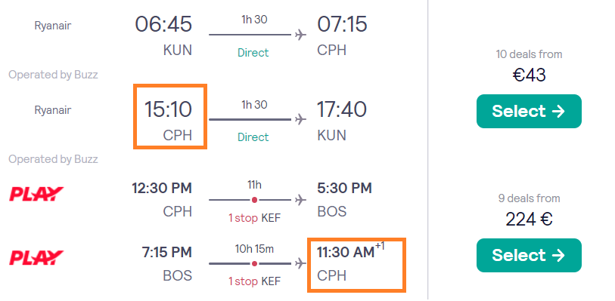Click the Direct label on 15:10 flight
The width and height of the screenshot is (615, 301).
tap(253, 137)
